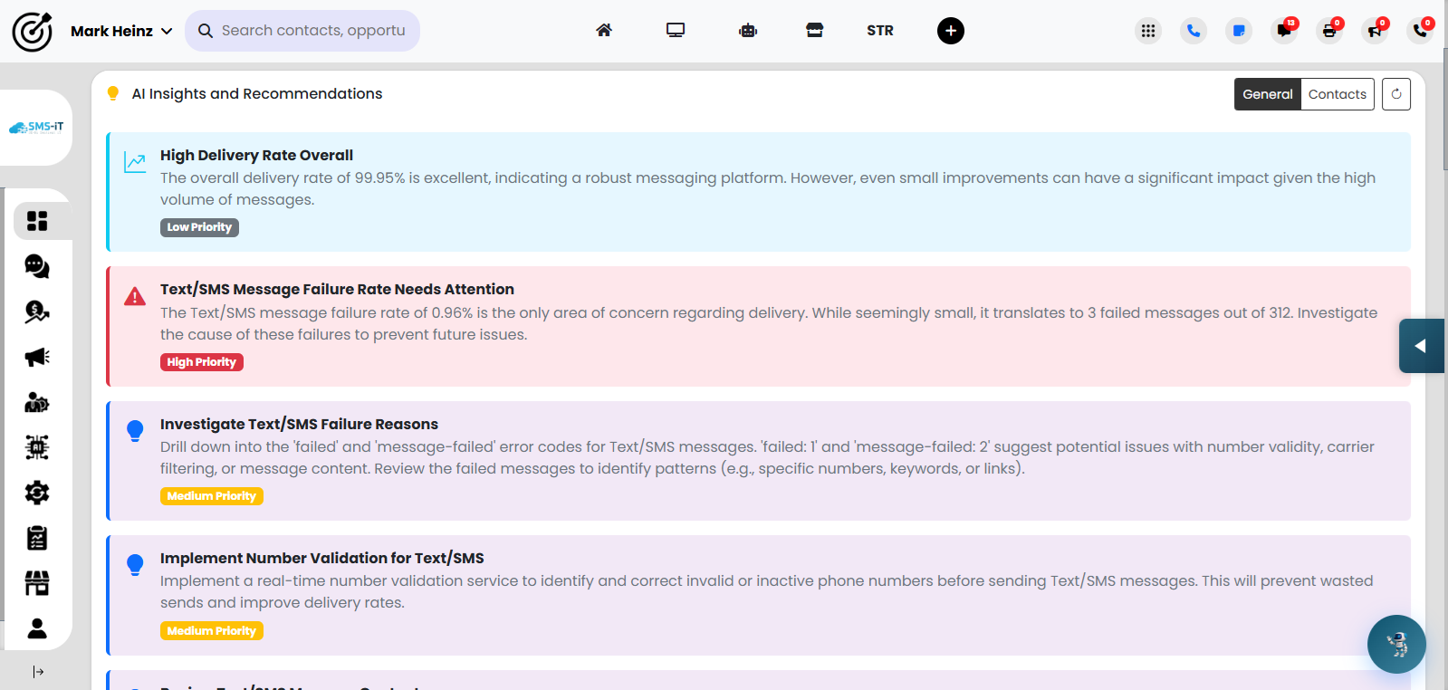
Task: Click the red warning triangle icon
Action: [135, 296]
